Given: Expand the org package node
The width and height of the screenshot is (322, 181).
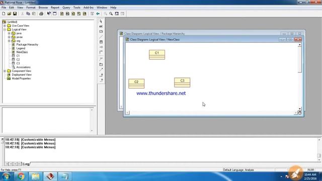Looking at the screenshot, I should tap(9, 41).
